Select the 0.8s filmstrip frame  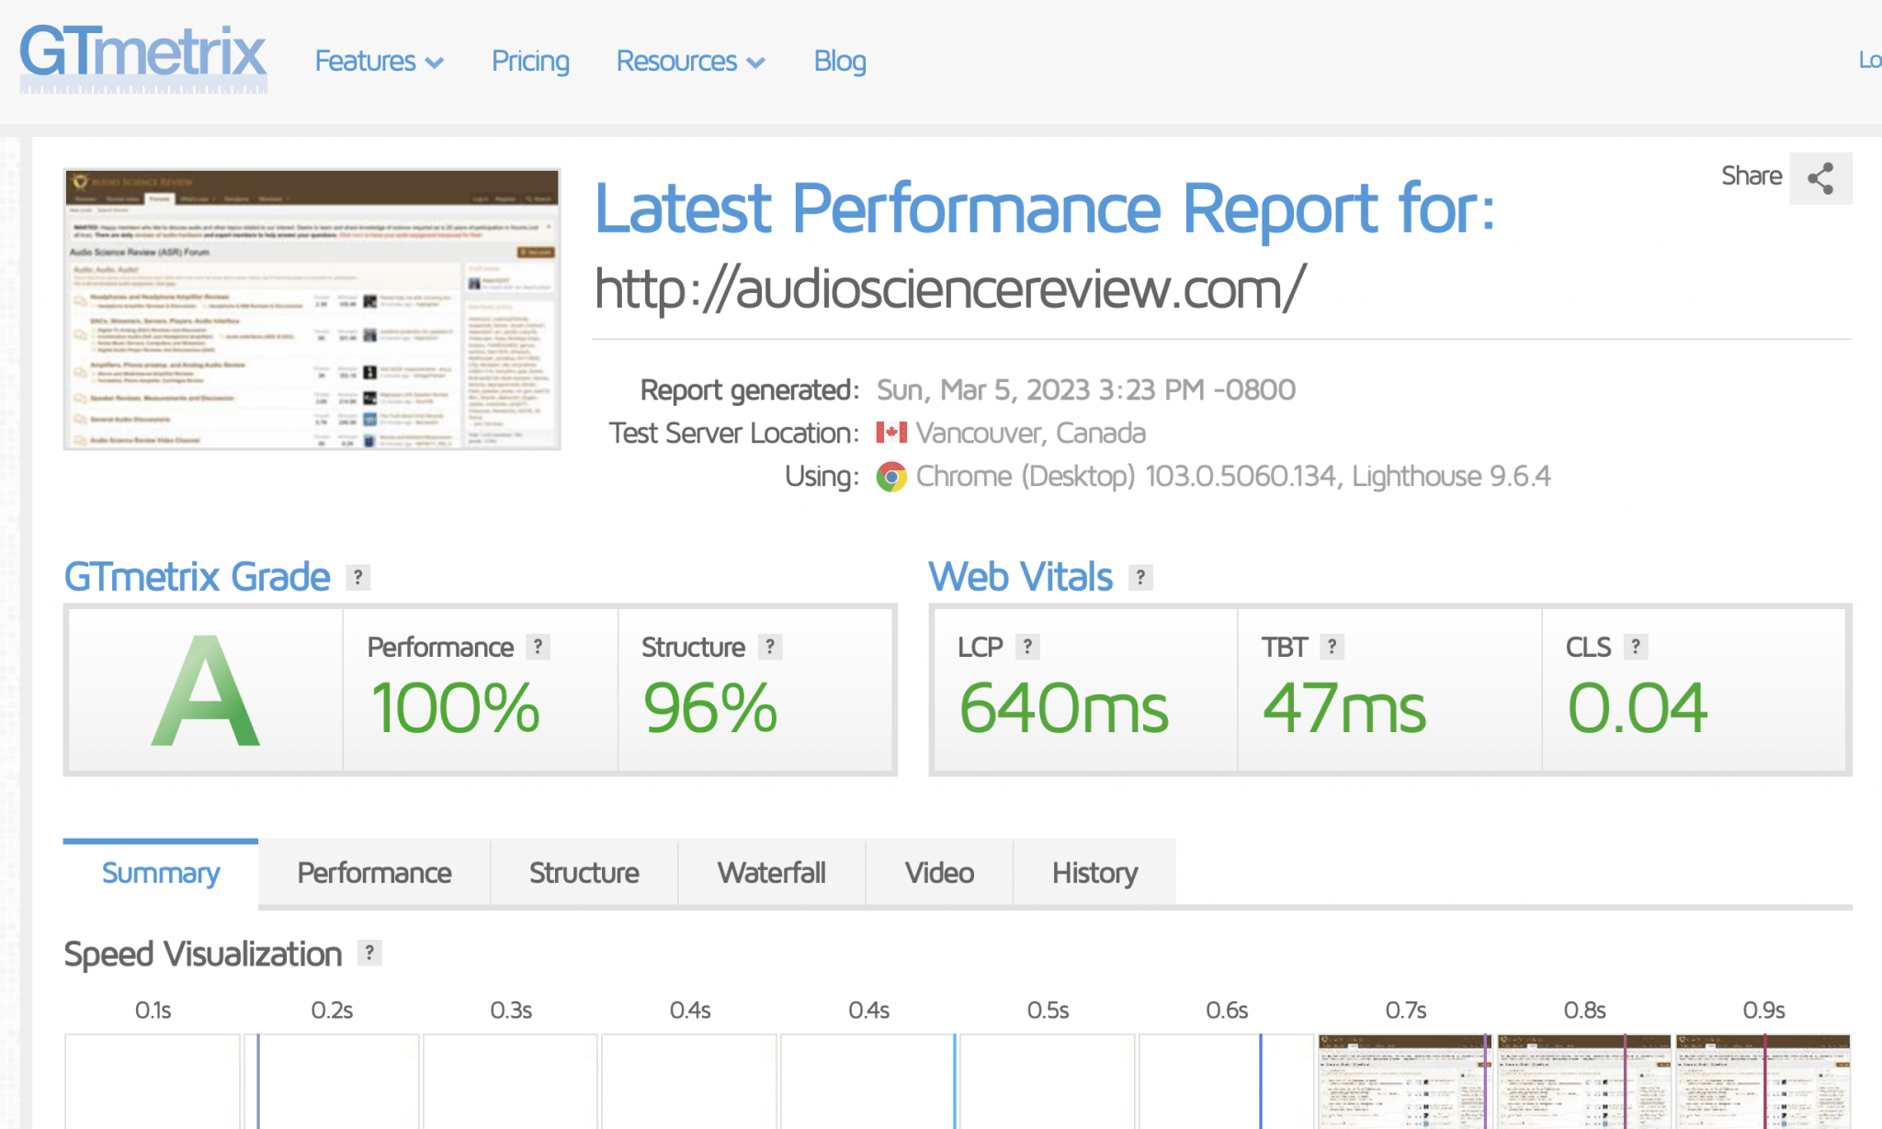click(x=1584, y=1081)
